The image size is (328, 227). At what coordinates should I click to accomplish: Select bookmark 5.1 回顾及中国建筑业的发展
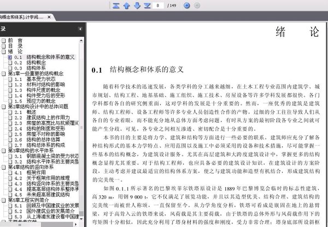pos(46,206)
